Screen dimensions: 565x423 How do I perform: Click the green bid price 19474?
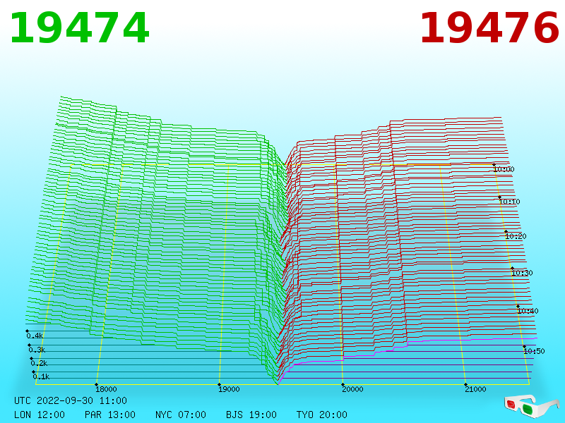pyautogui.click(x=80, y=28)
